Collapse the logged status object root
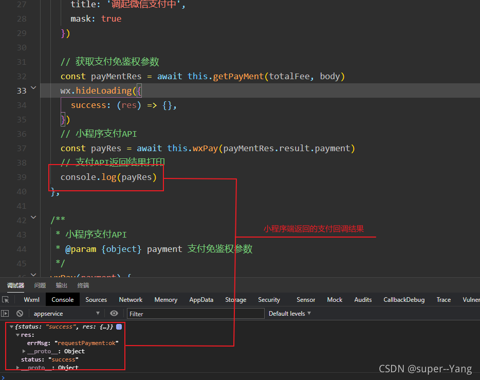 (11, 327)
